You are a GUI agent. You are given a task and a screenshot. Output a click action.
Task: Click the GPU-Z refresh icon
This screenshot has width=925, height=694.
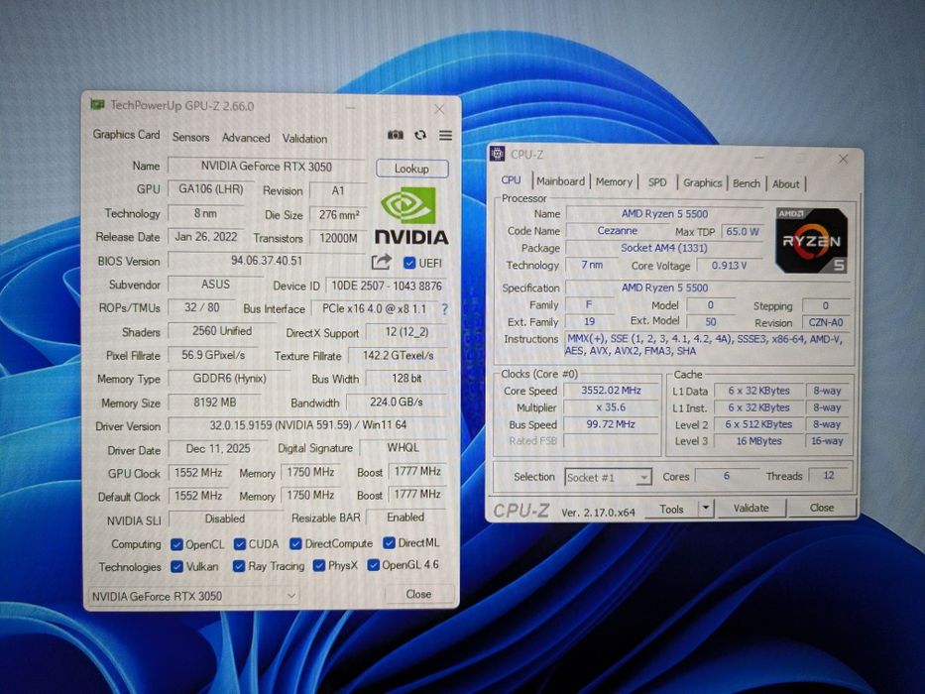pyautogui.click(x=420, y=135)
